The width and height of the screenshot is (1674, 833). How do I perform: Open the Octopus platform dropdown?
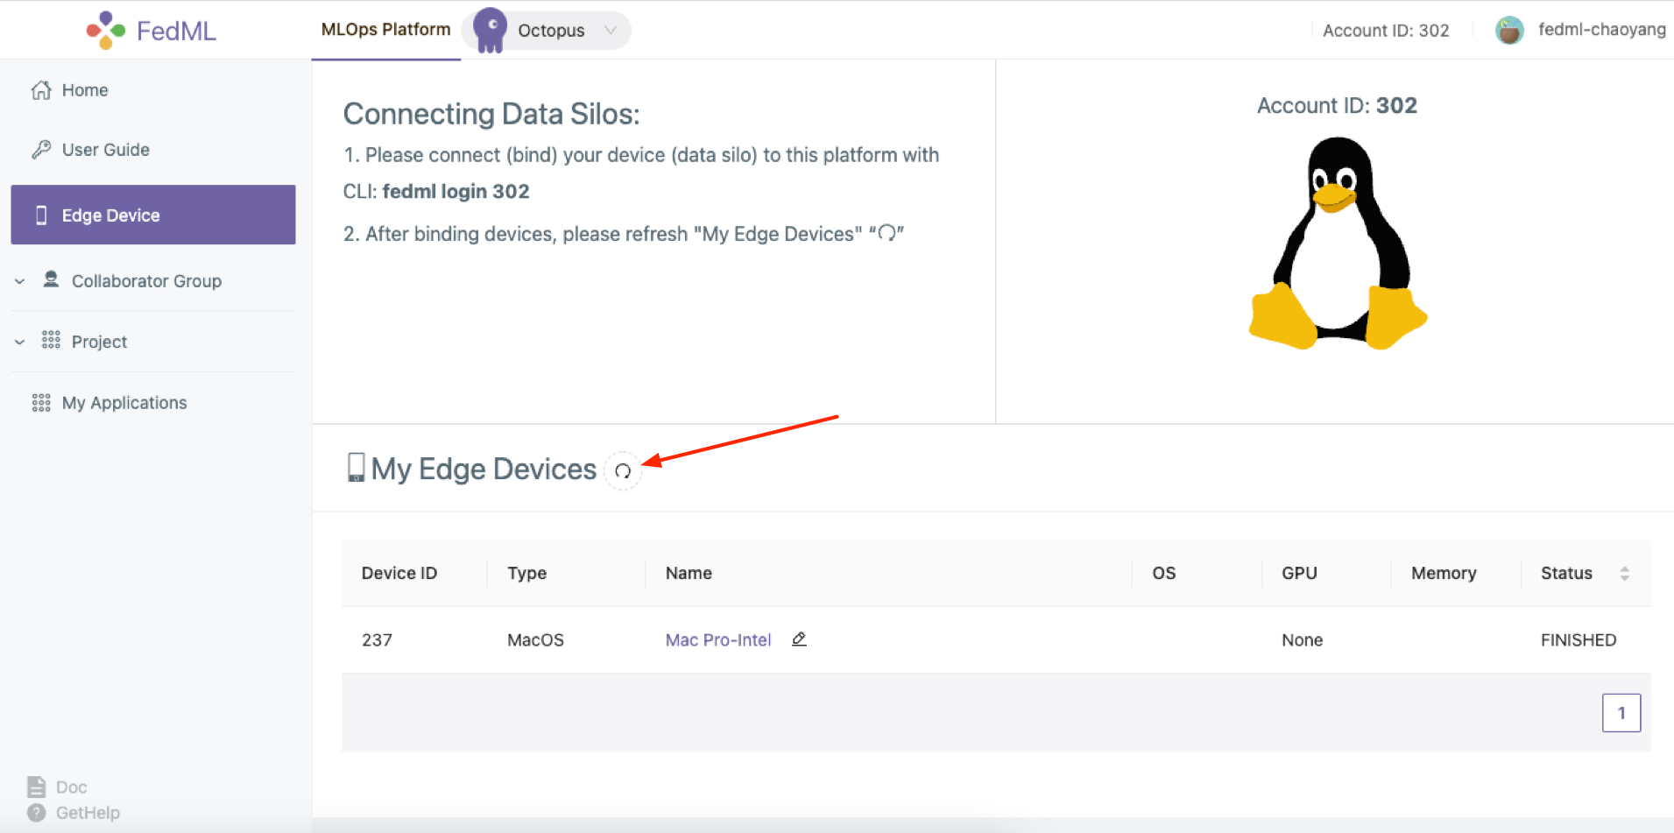[x=611, y=31]
